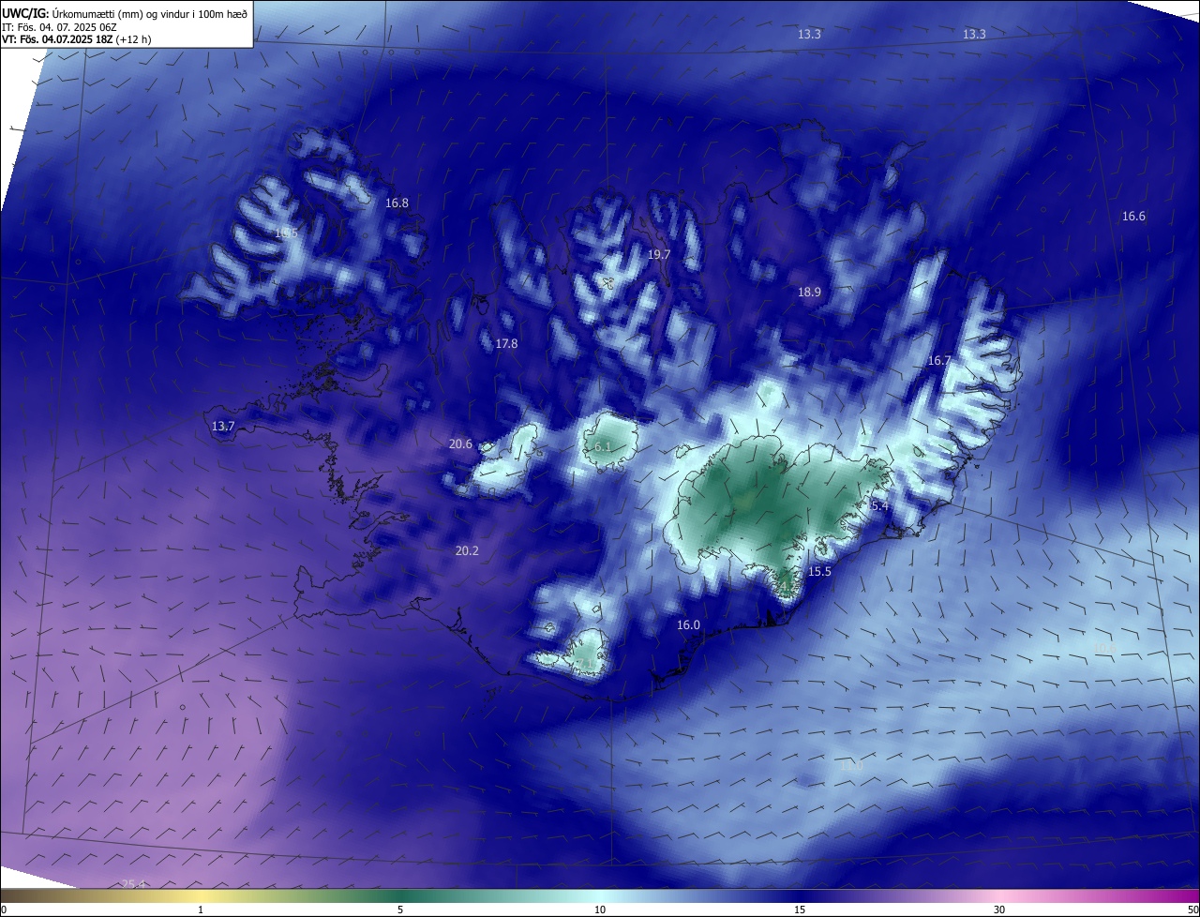Viewport: 1200px width, 917px height.
Task: Click the 16.8 value on the map
Action: [397, 203]
